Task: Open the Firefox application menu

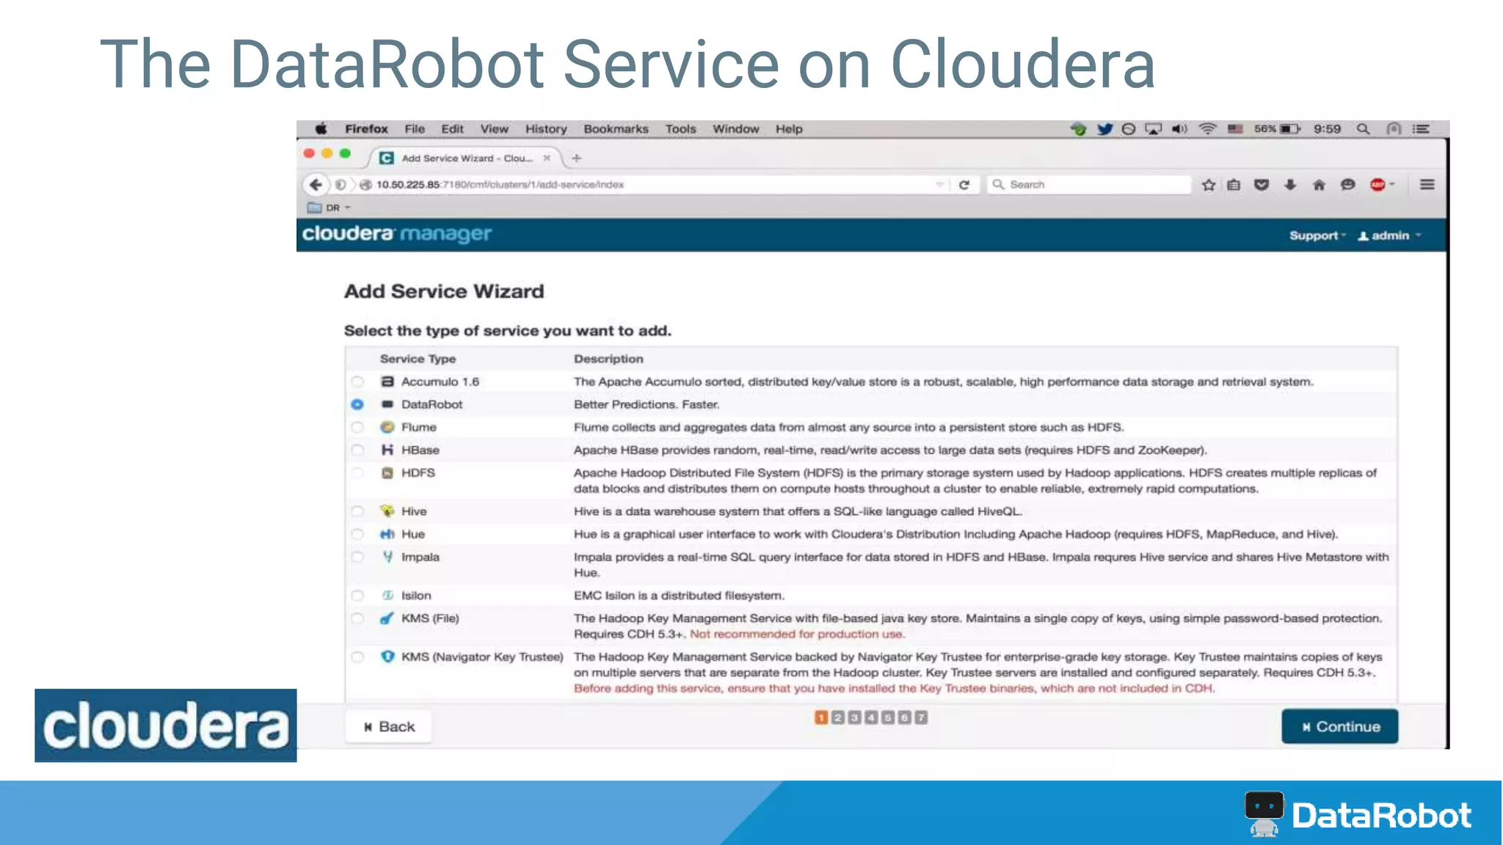Action: click(x=366, y=128)
